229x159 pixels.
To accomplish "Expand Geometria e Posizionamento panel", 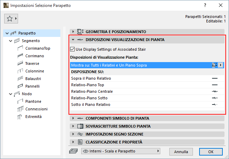I will point(73,31).
